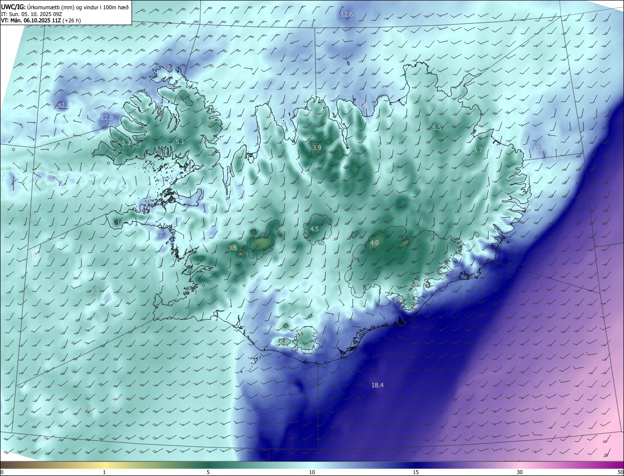This screenshot has width=624, height=476.
Task: Click the 5.5 value label
Action: pos(437,128)
